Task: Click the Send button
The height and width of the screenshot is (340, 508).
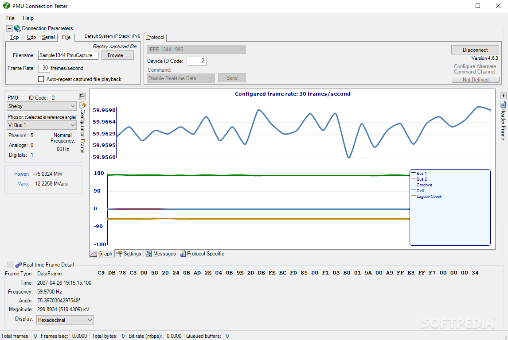Action: (232, 78)
